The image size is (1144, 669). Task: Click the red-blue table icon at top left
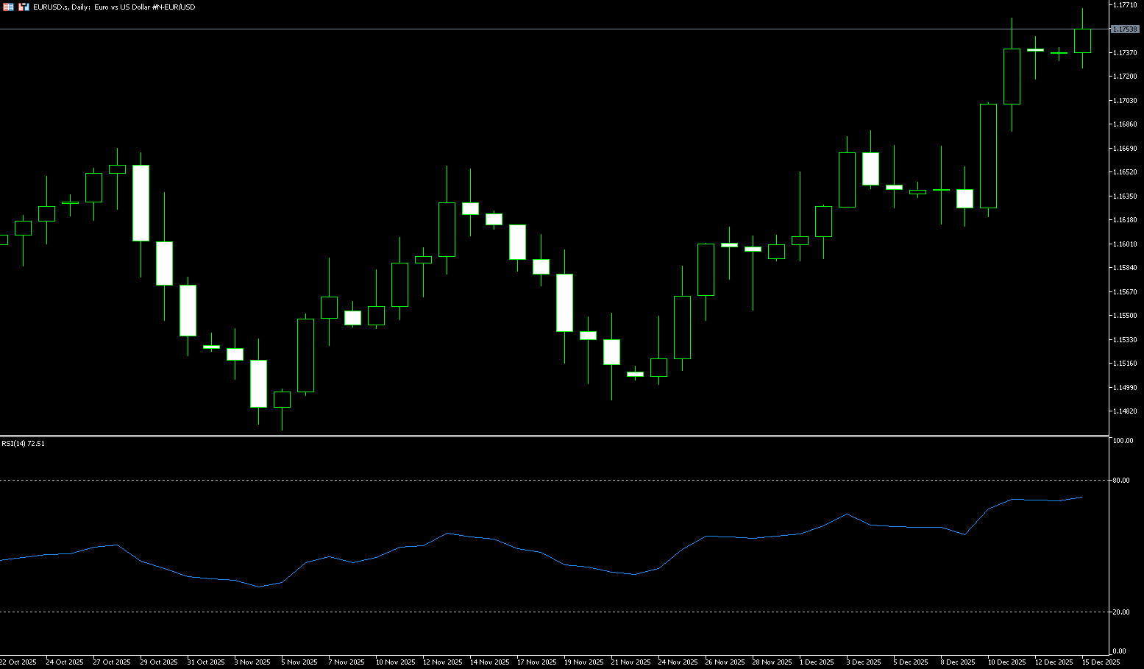coord(8,7)
